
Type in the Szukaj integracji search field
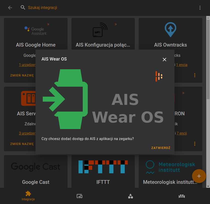click(42, 8)
